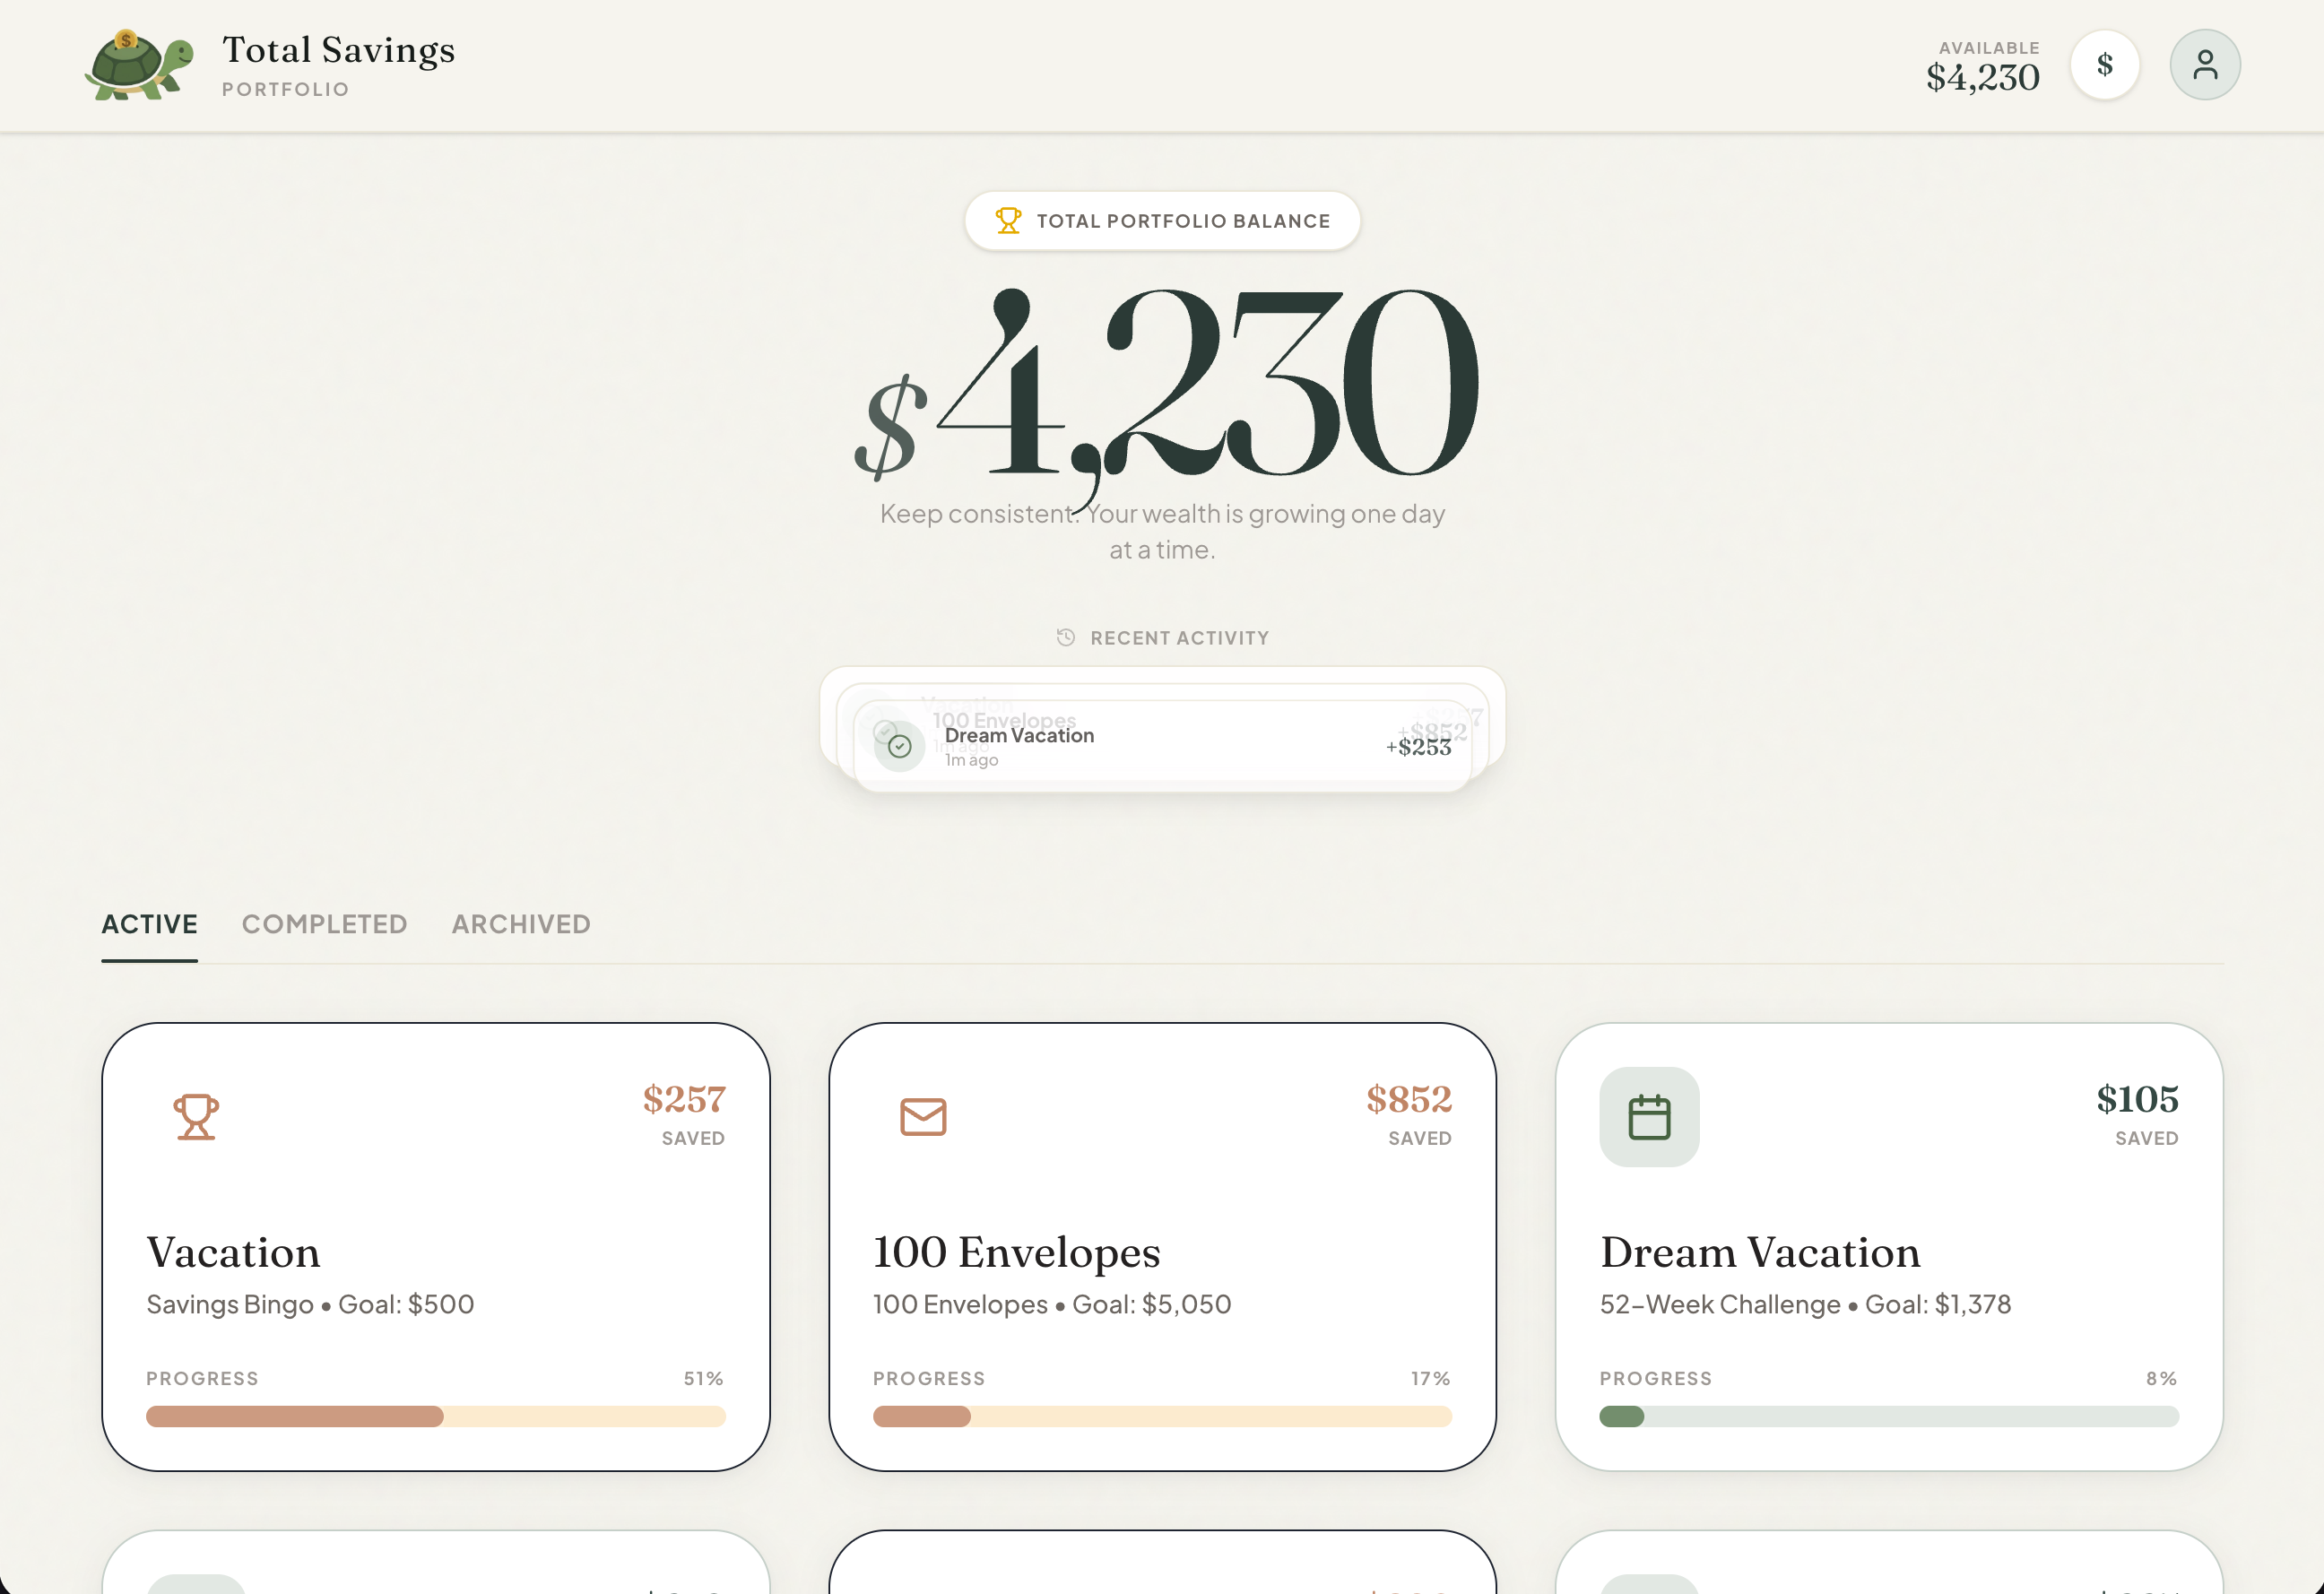Switch to the ARCHIVED tab
Image resolution: width=2324 pixels, height=1594 pixels.
pyautogui.click(x=520, y=924)
